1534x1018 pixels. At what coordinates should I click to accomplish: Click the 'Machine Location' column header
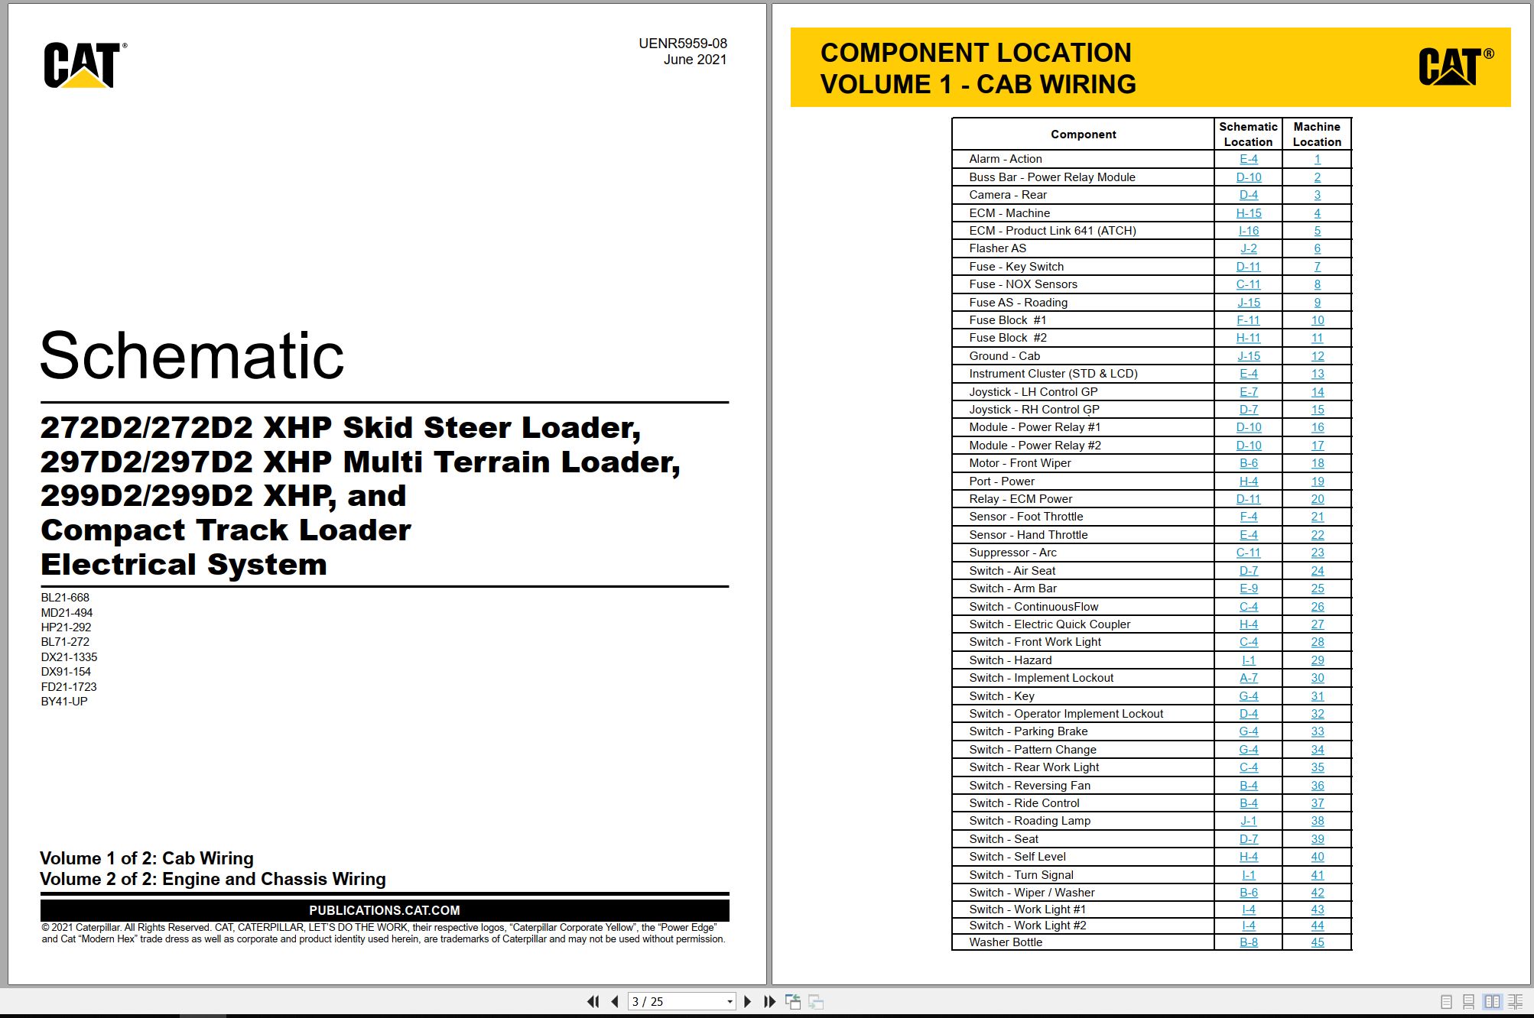pos(1317,134)
